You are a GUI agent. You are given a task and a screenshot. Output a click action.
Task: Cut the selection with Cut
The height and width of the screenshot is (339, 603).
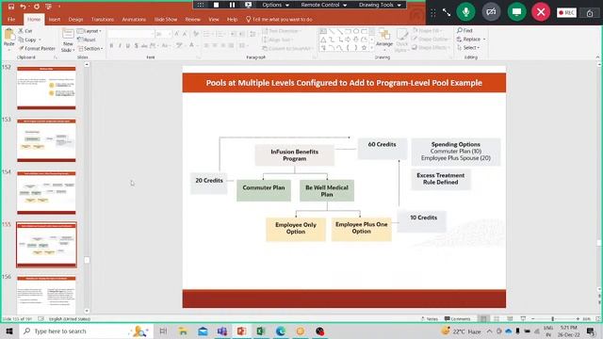tap(25, 31)
